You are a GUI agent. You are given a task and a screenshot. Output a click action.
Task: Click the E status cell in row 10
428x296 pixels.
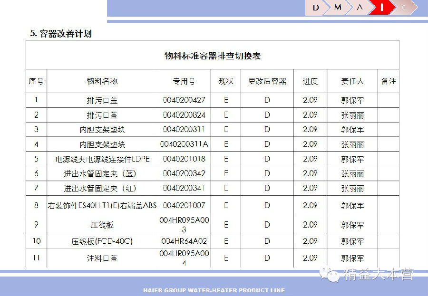pos(226,241)
